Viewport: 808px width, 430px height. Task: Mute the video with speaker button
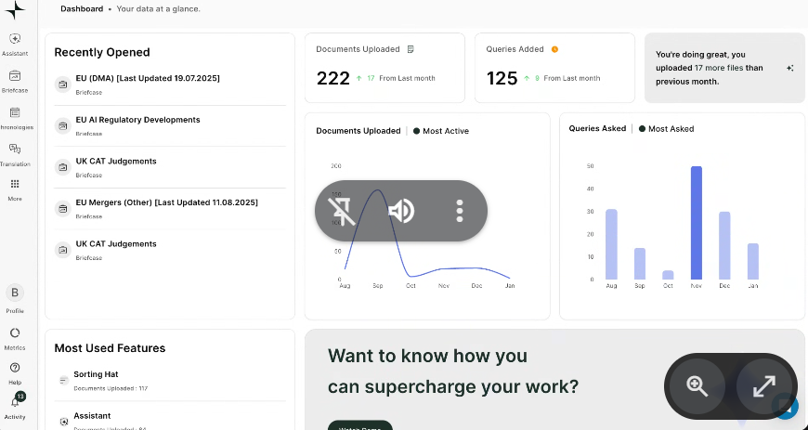click(x=401, y=211)
